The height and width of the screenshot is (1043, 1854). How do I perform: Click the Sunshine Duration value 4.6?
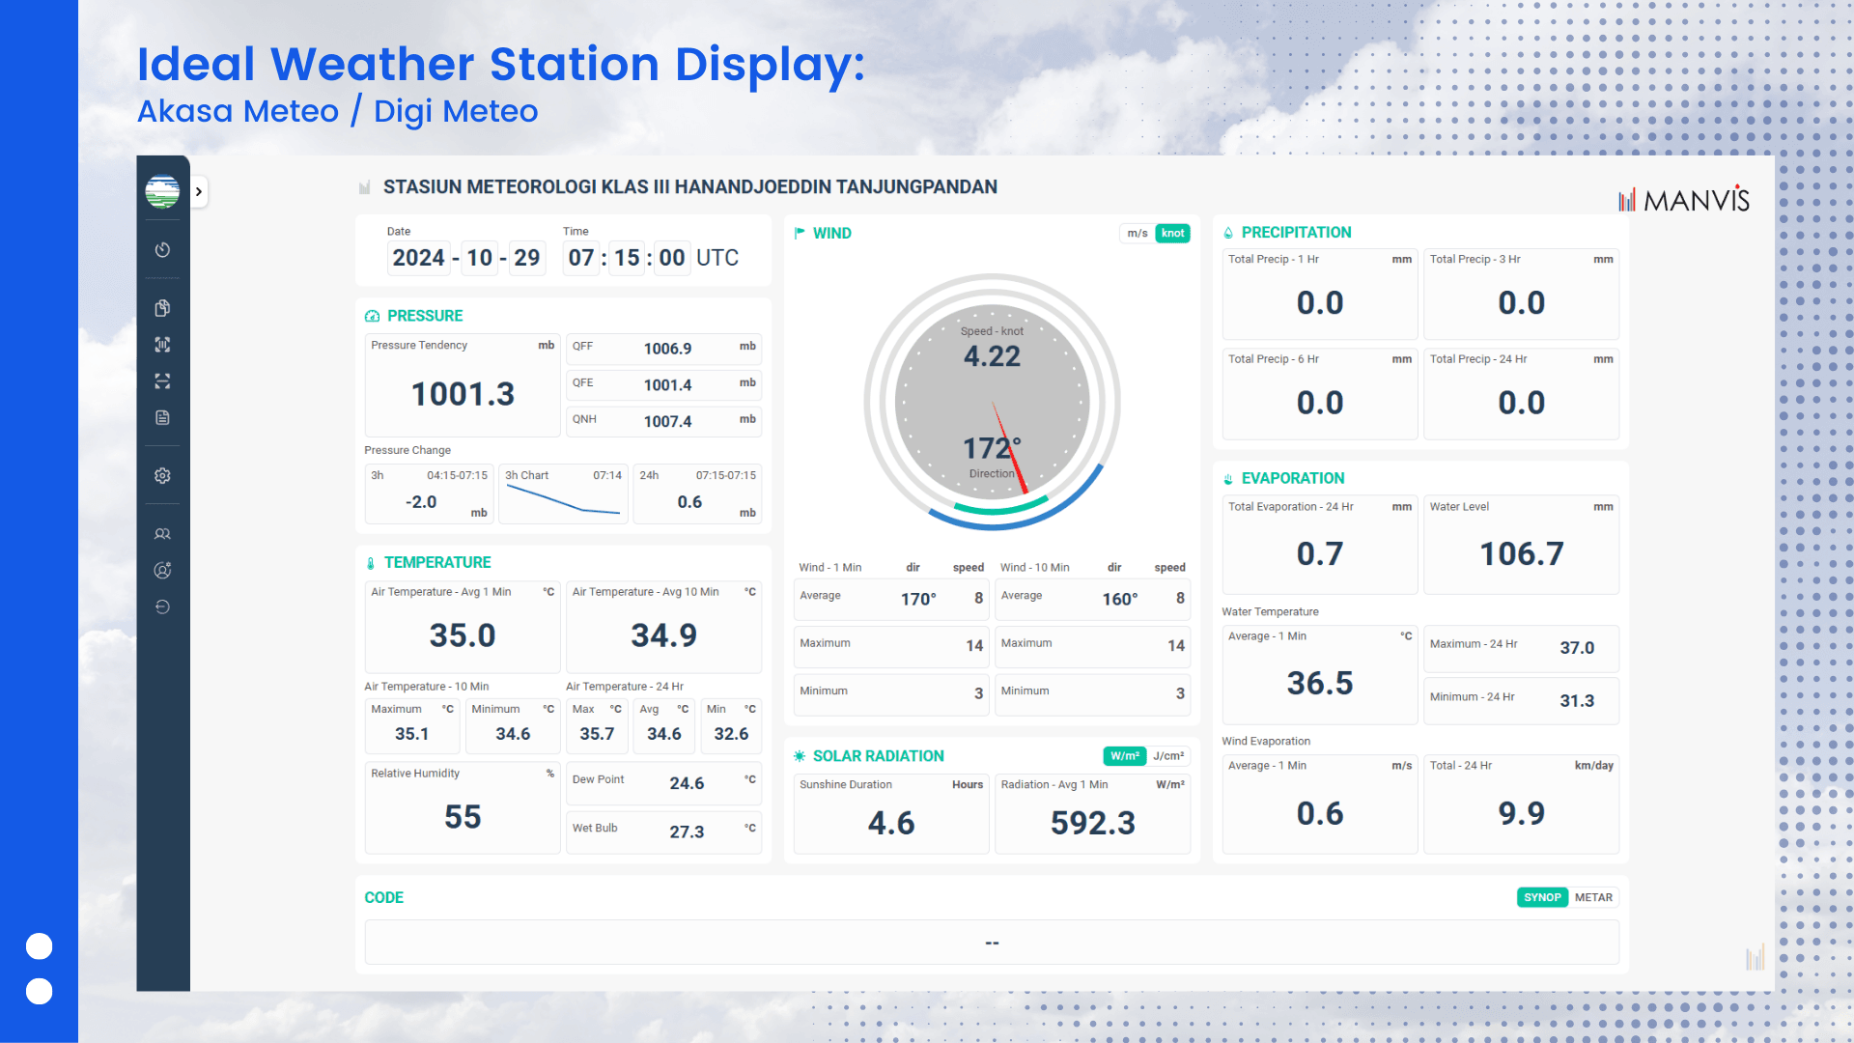891,823
